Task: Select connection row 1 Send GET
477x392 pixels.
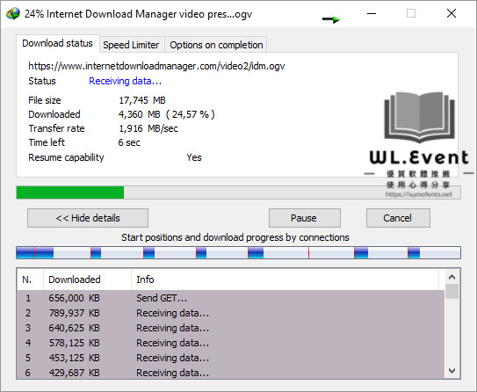Action: pyautogui.click(x=231, y=298)
